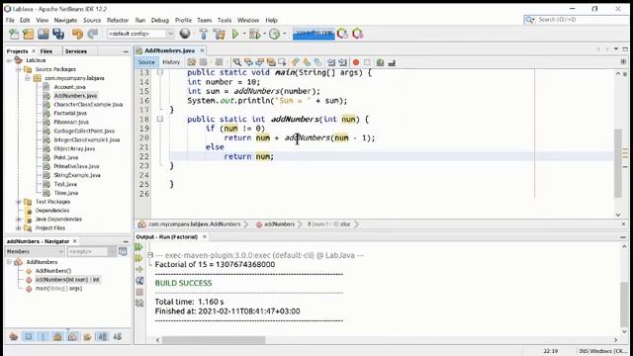633x356 pixels.
Task: Toggle Sort by Source in Navigator
Action: coord(118,336)
